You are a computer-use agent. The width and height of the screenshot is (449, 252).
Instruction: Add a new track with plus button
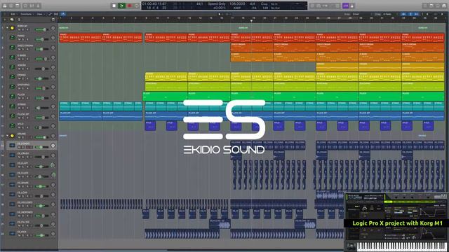click(5, 20)
